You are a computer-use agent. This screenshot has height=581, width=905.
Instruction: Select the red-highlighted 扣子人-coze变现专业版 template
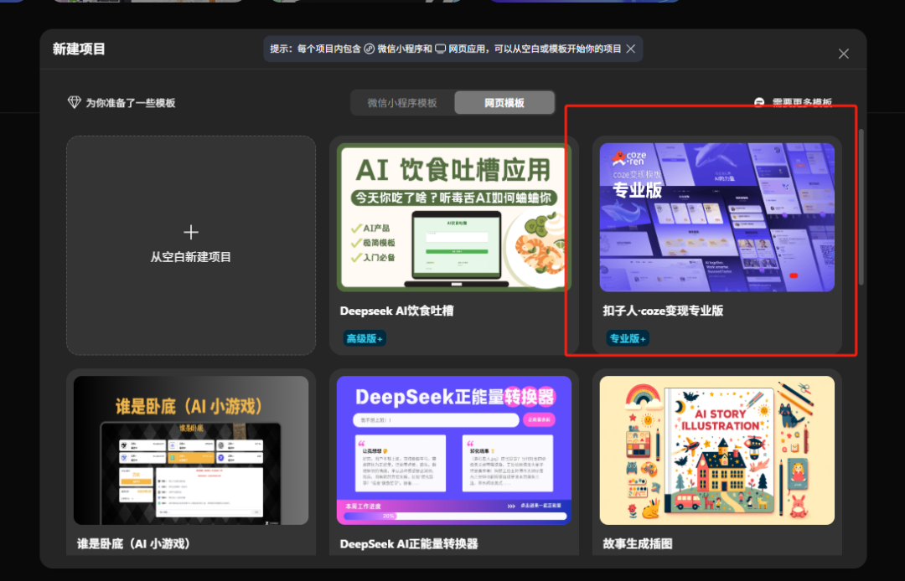coord(717,216)
